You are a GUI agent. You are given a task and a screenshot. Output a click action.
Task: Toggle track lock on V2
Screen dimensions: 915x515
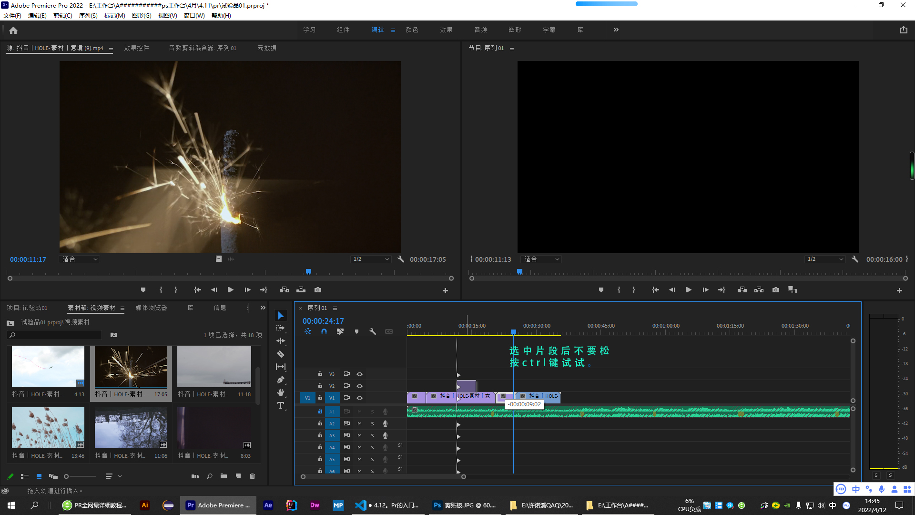click(x=320, y=385)
